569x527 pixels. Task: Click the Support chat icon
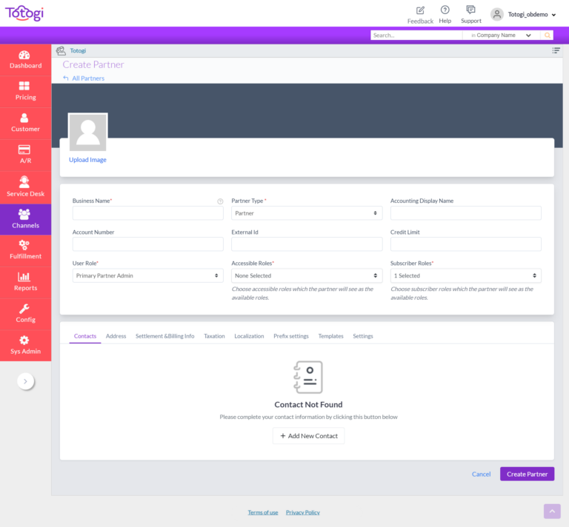[x=470, y=10]
